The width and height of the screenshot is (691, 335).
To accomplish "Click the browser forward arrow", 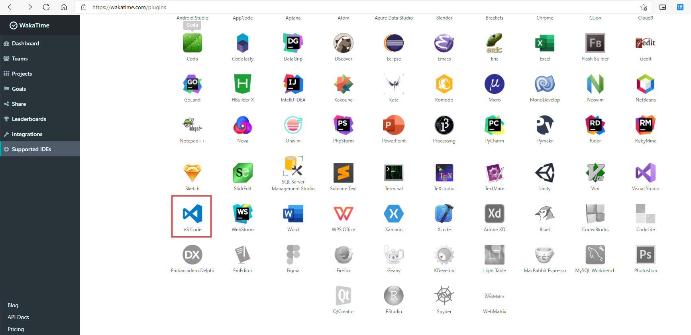I will 29,7.
